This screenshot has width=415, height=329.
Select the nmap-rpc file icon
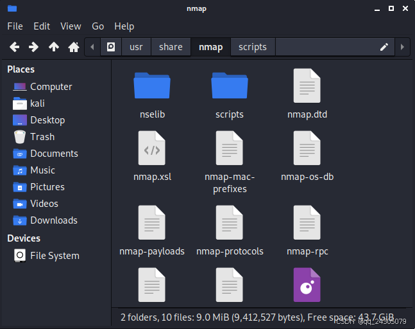point(307,223)
